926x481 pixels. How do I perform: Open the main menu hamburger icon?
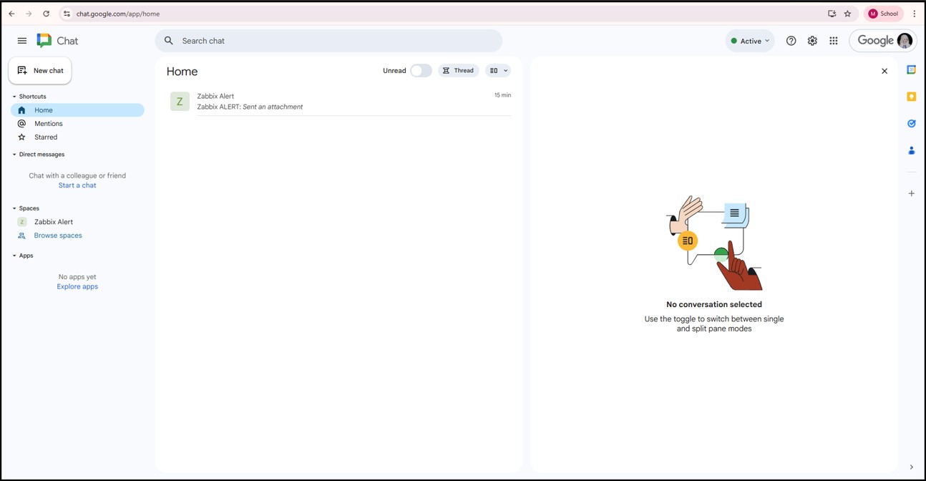[x=21, y=41]
